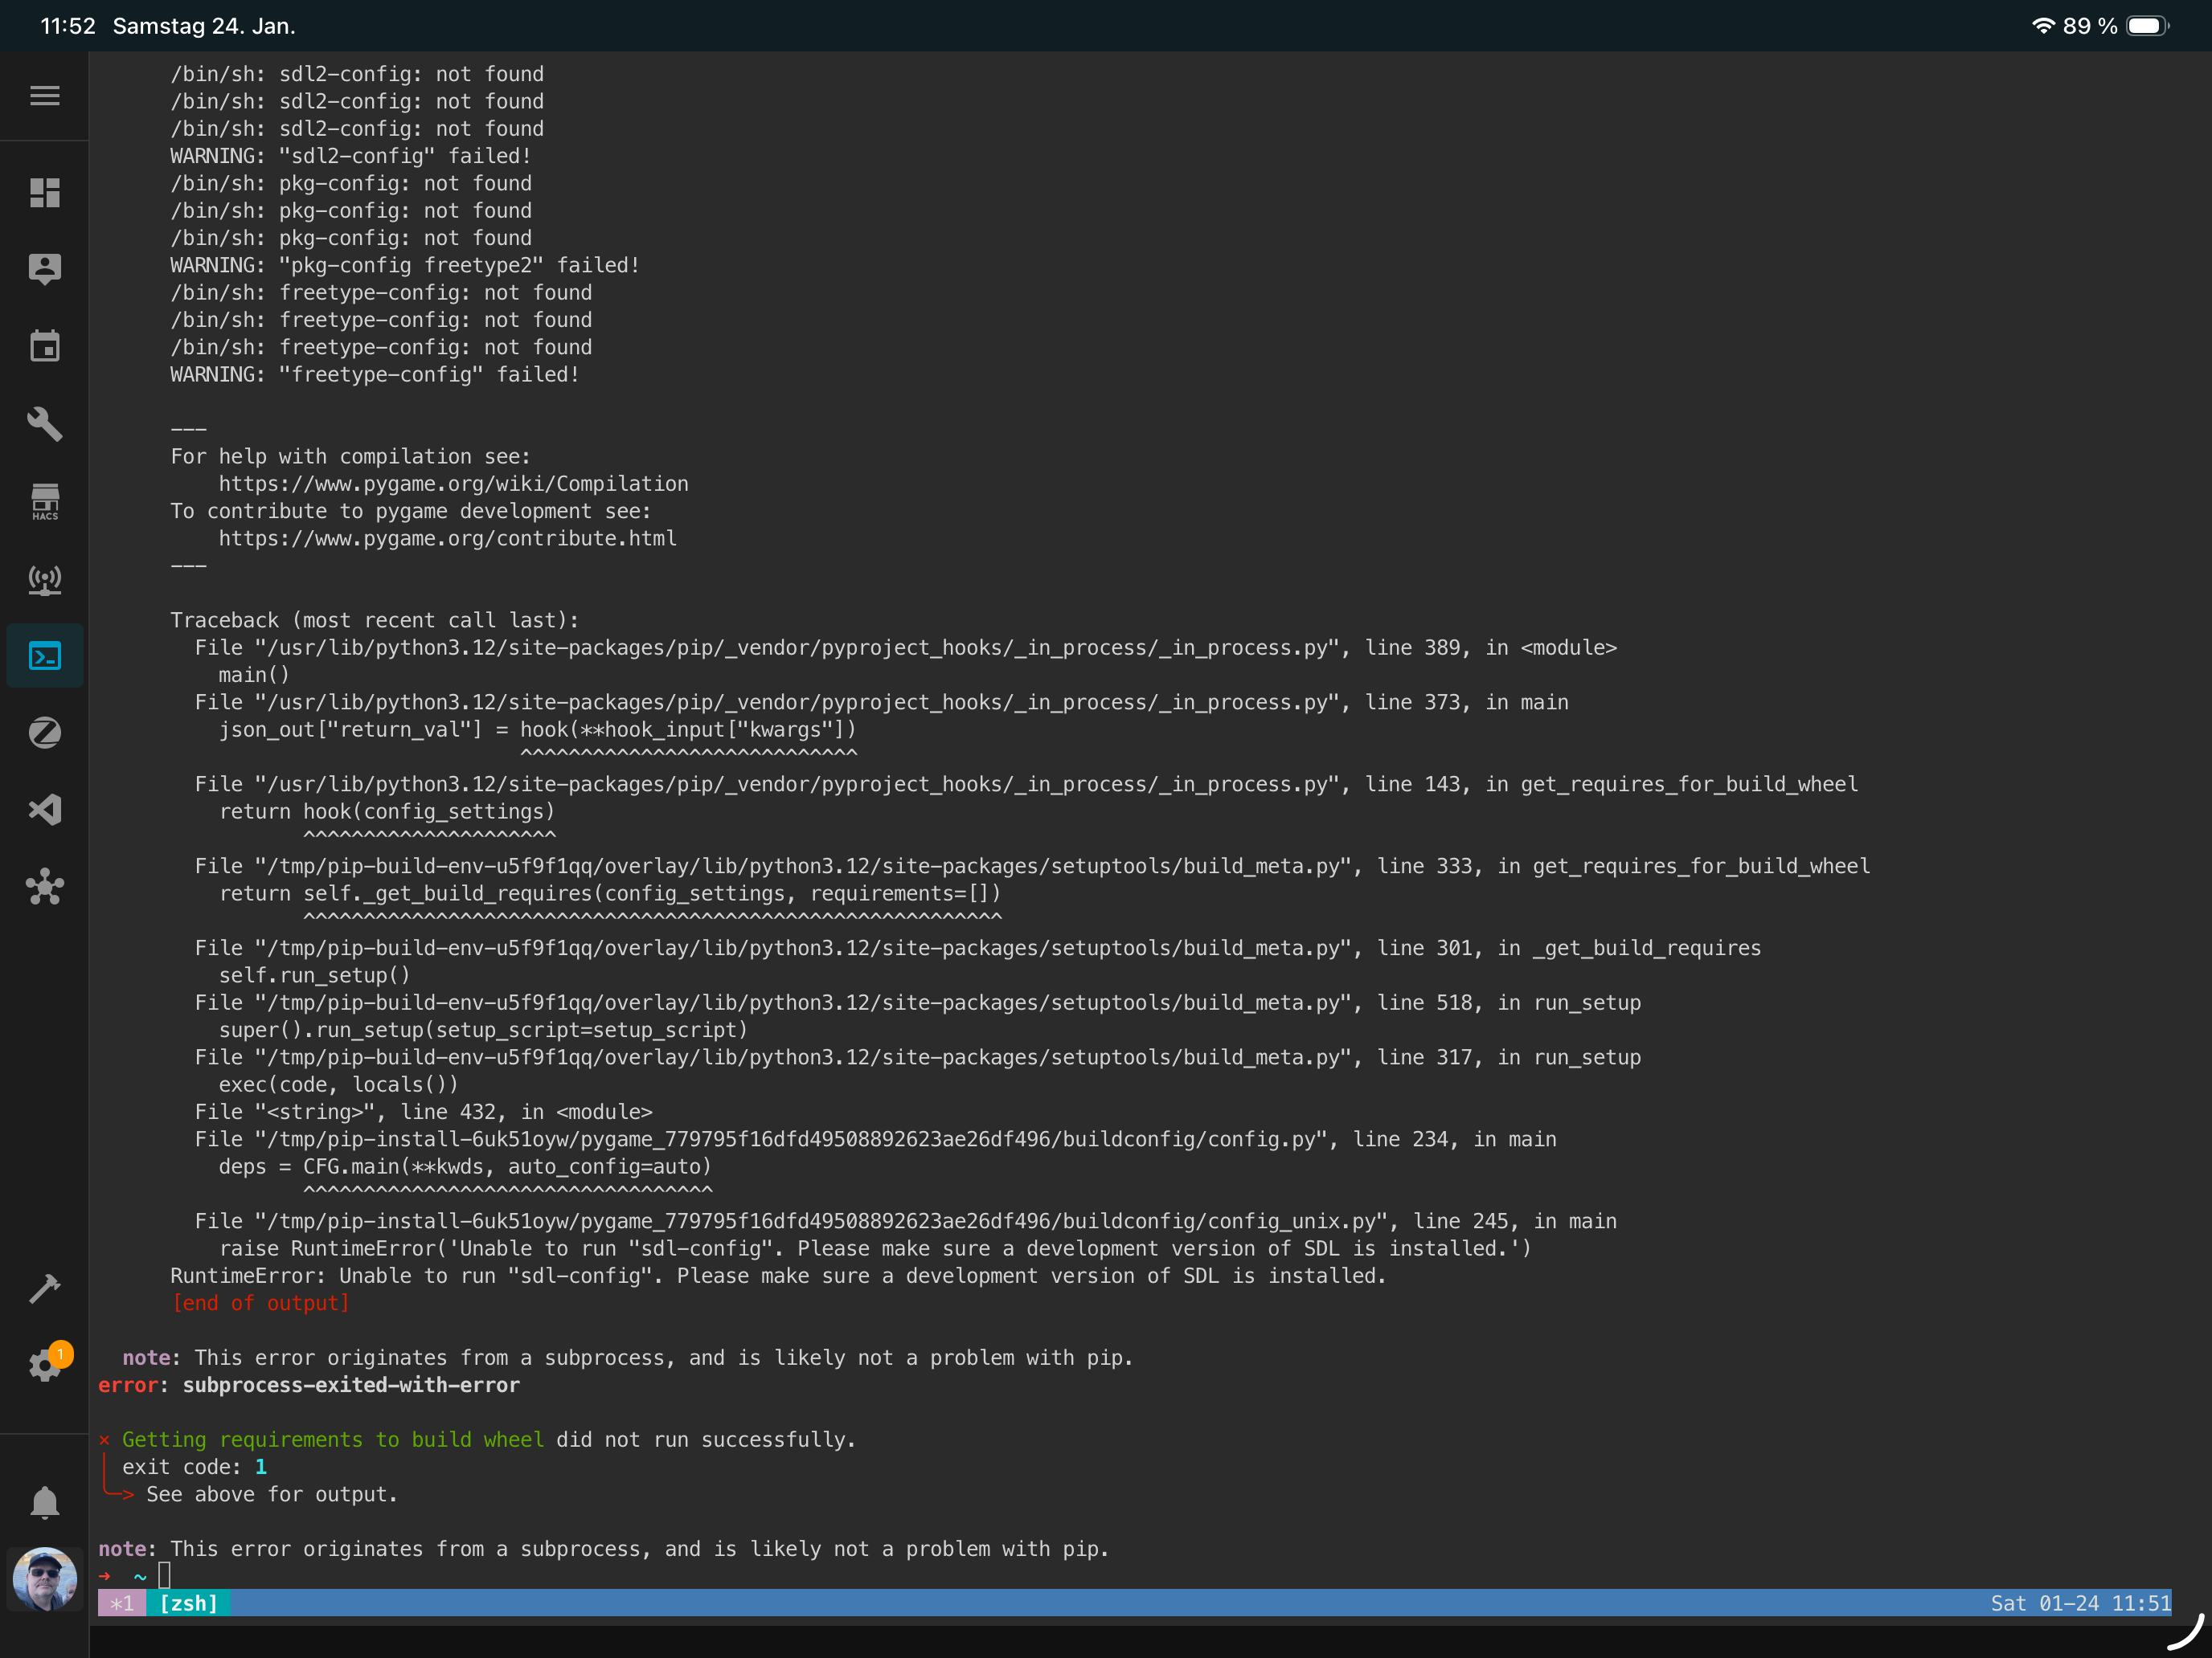
Task: Click the super().run_setup(setup_script=setup_script) line
Action: pos(483,1029)
